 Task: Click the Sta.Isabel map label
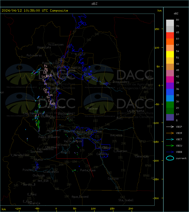(x=126, y=200)
